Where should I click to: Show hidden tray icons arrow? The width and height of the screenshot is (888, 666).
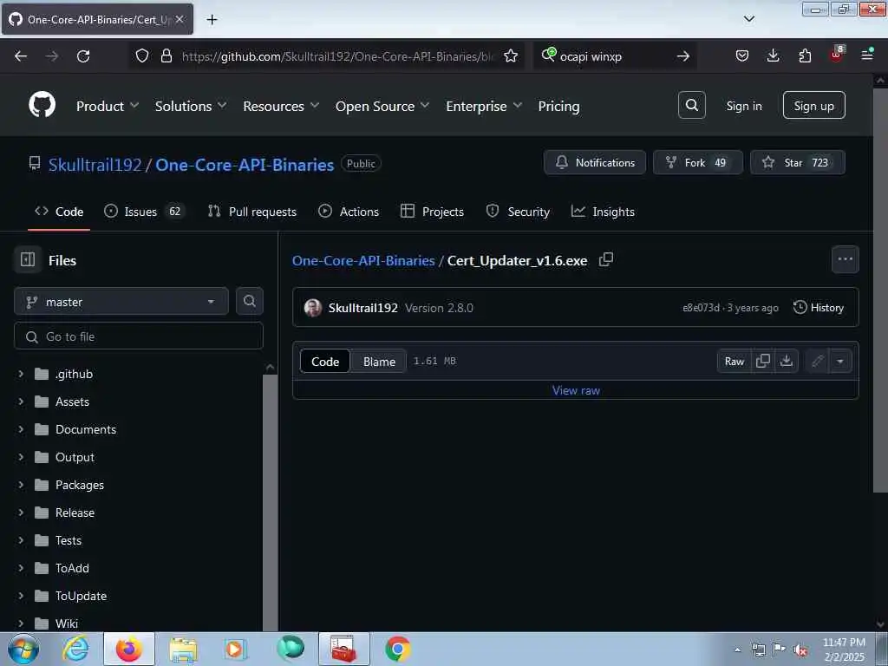(x=737, y=650)
